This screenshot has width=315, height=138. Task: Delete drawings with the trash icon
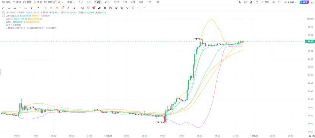pos(133,8)
